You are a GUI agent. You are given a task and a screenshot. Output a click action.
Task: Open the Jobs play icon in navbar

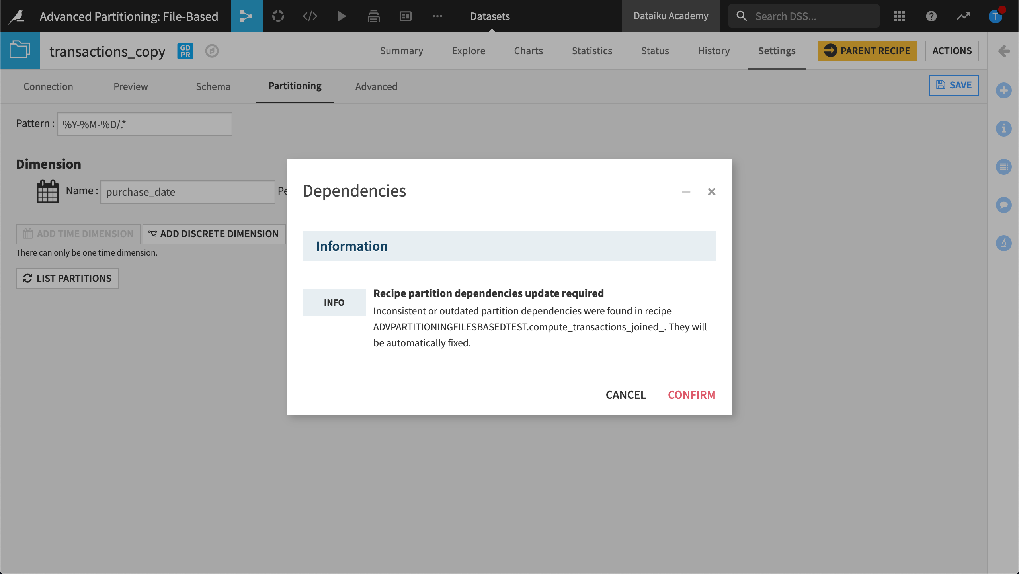pos(342,16)
